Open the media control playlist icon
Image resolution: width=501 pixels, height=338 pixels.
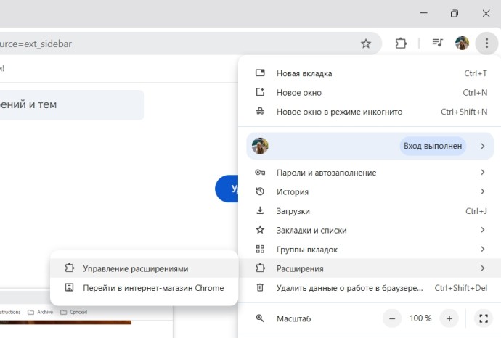[437, 44]
